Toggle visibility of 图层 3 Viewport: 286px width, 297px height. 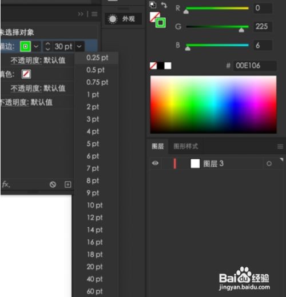tap(155, 163)
